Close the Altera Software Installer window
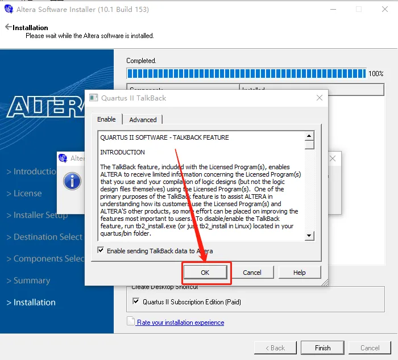The width and height of the screenshot is (398, 360). tap(385, 10)
